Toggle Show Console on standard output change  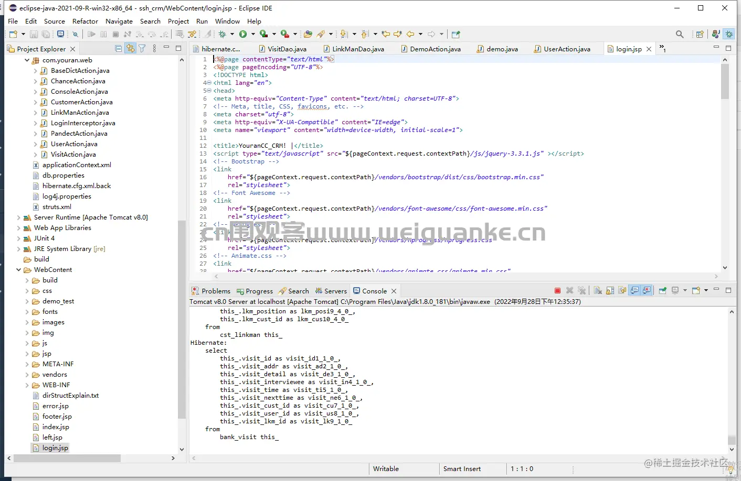(x=635, y=290)
